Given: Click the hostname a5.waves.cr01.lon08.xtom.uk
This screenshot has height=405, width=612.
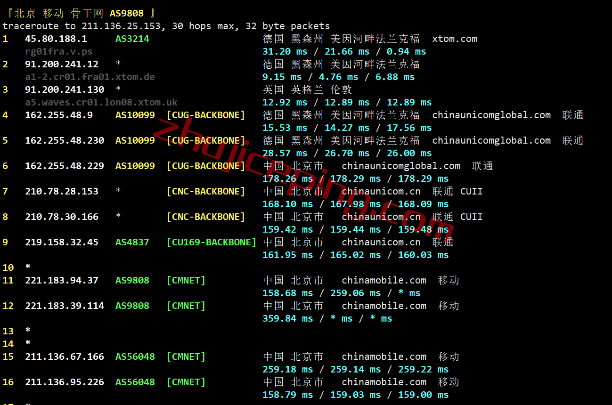Looking at the screenshot, I should click(x=101, y=102).
